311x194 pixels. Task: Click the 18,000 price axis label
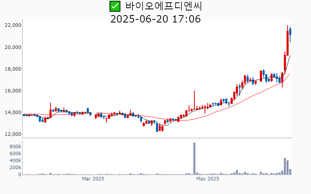[x=13, y=69]
